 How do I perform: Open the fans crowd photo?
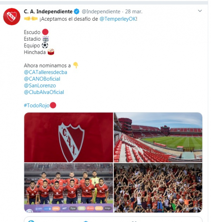click(x=158, y=188)
